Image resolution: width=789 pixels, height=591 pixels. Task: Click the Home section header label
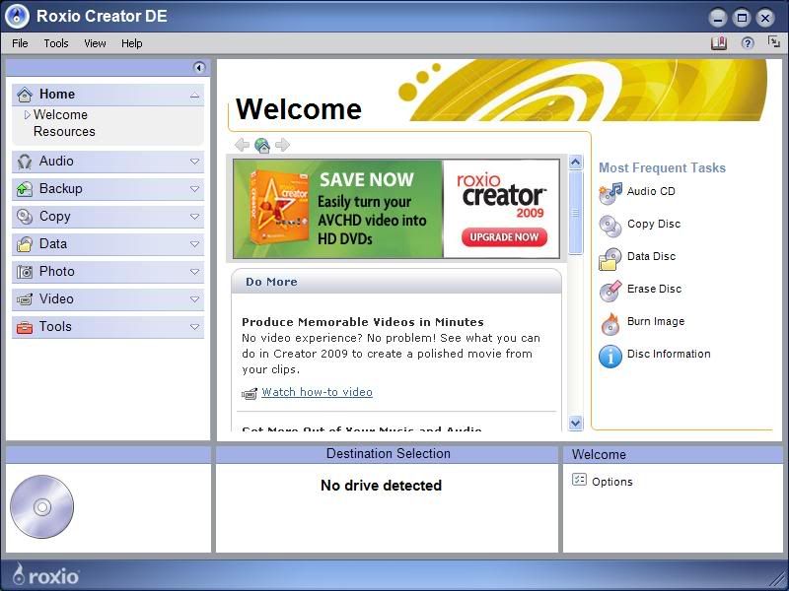(x=57, y=95)
